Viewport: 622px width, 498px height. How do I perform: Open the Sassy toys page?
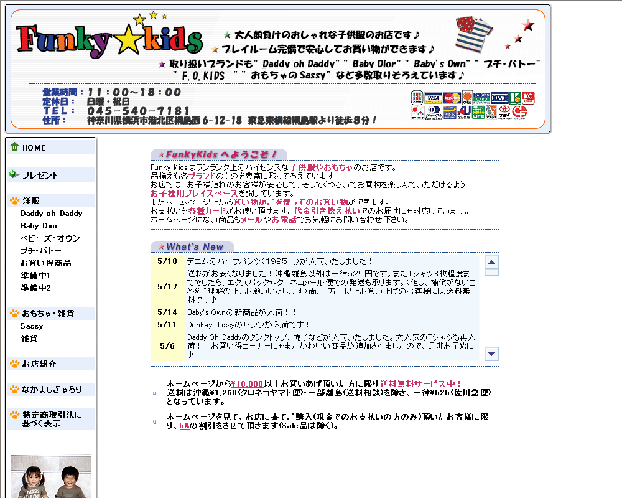point(32,326)
